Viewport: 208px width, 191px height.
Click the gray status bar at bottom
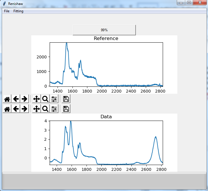click(x=104, y=181)
